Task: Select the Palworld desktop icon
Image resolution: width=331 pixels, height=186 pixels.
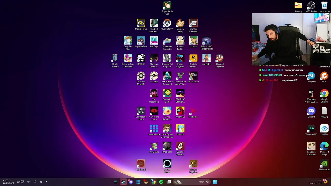Action: pos(180,130)
